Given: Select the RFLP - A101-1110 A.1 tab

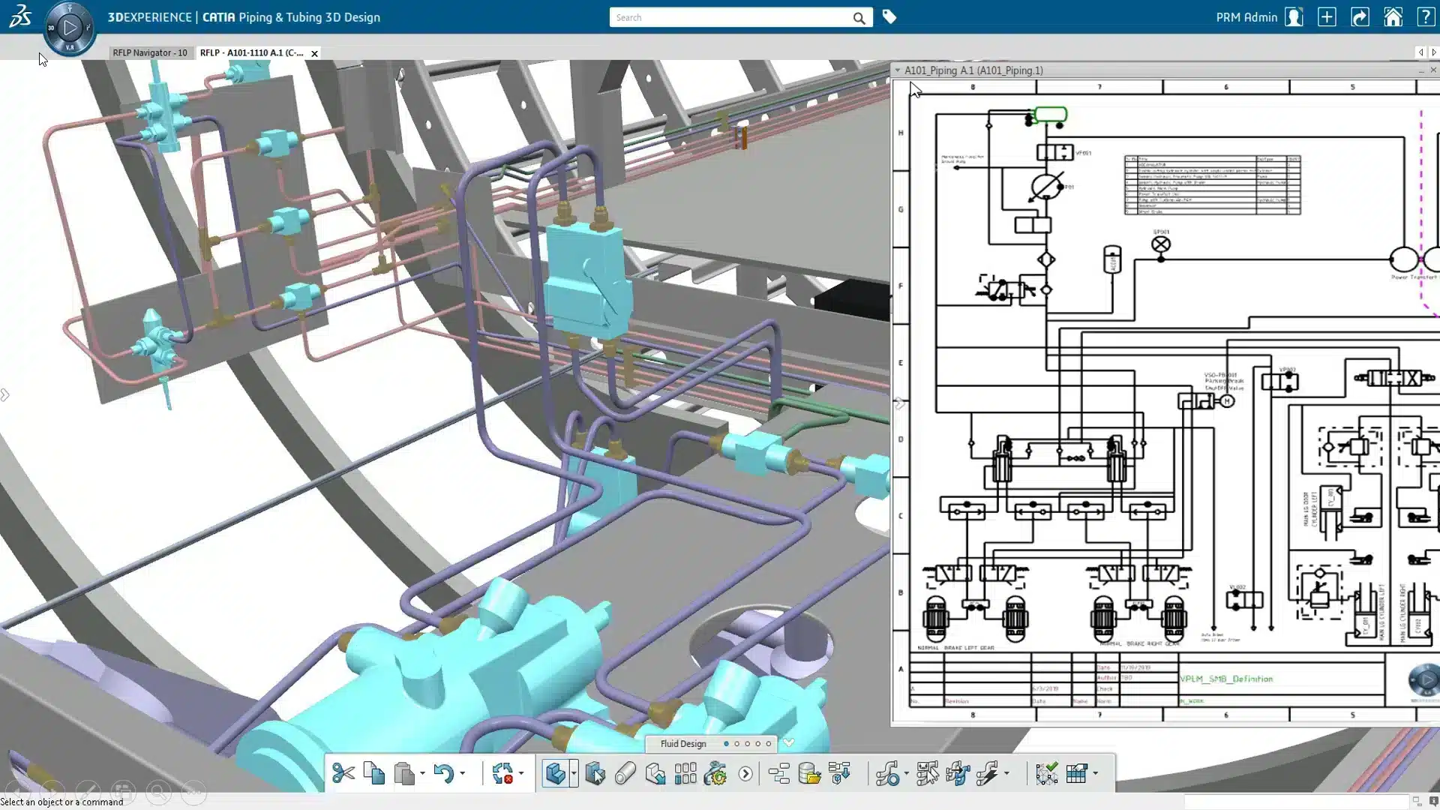Looking at the screenshot, I should 250,52.
